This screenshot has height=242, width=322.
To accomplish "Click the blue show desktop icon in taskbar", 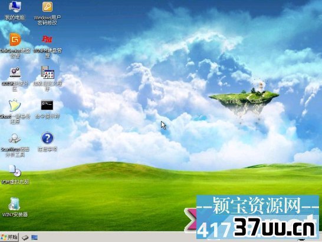I will pos(34,237).
